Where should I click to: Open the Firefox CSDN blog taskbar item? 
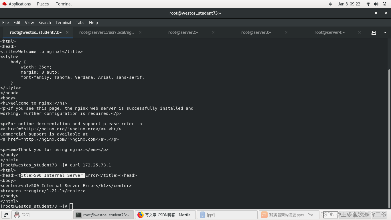[165, 215]
